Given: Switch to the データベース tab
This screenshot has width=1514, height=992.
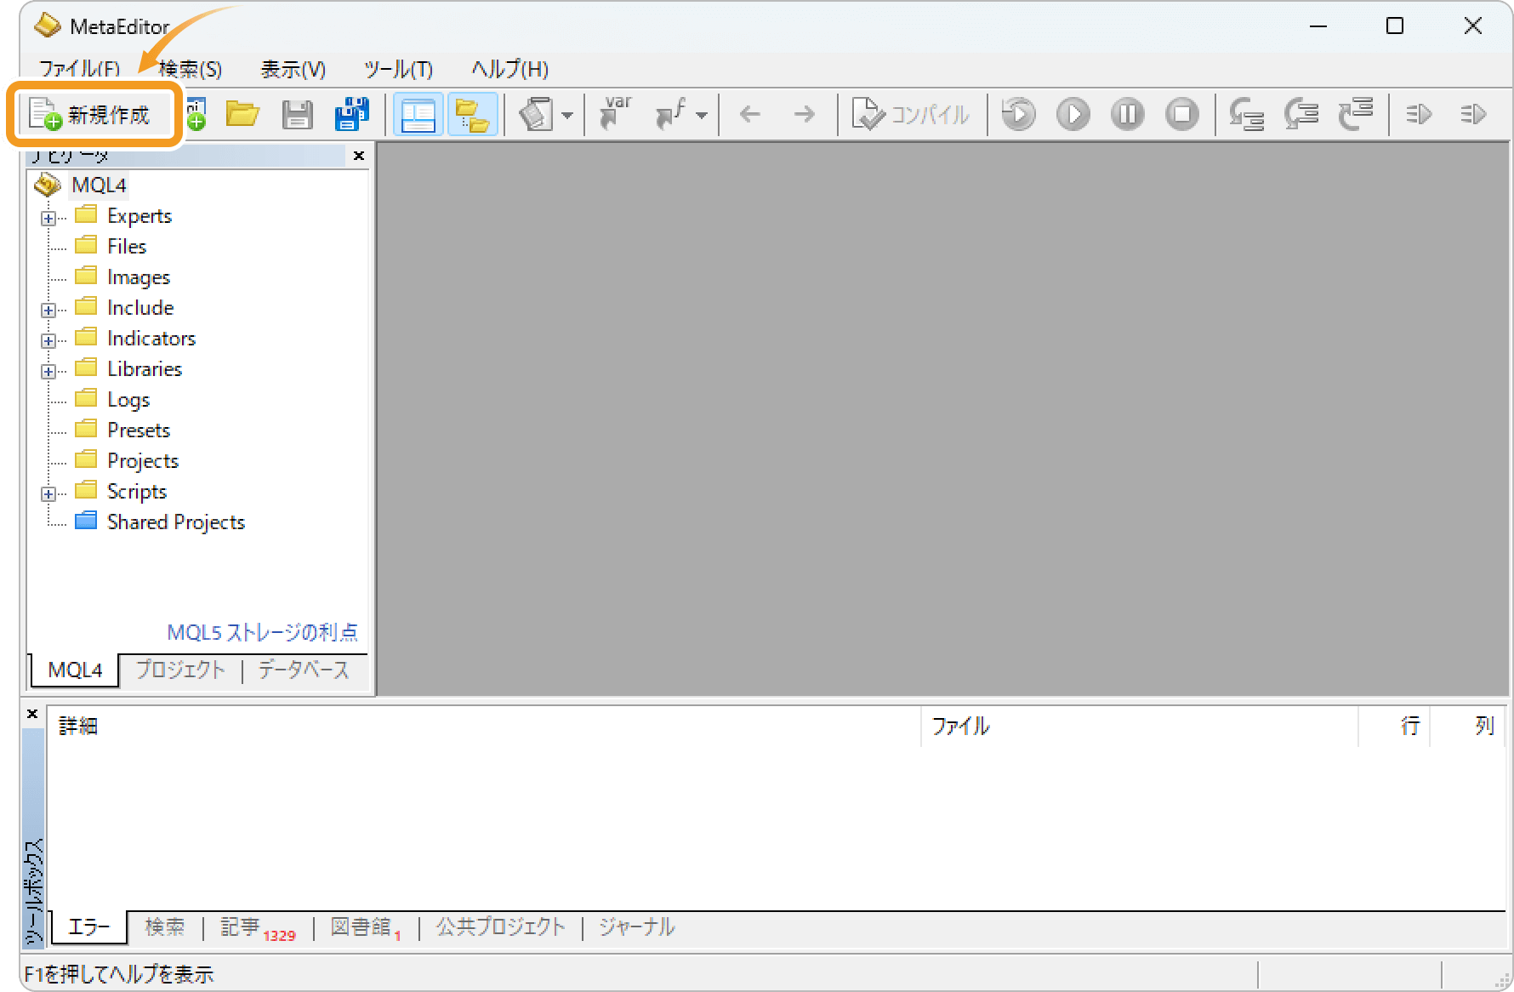Looking at the screenshot, I should [304, 670].
